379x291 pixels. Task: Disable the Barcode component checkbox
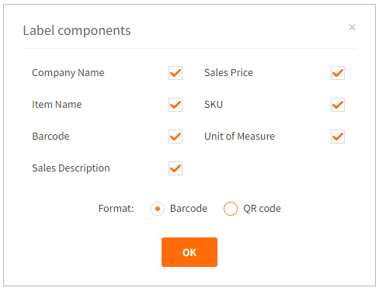click(176, 137)
